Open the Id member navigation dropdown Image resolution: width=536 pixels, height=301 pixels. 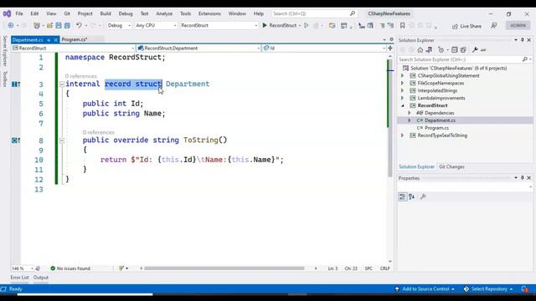click(x=324, y=48)
